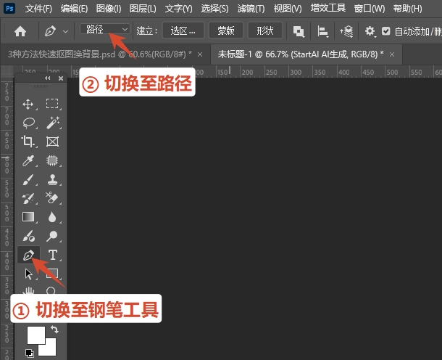
Task: Open the 文件(F) menu
Action: (38, 9)
